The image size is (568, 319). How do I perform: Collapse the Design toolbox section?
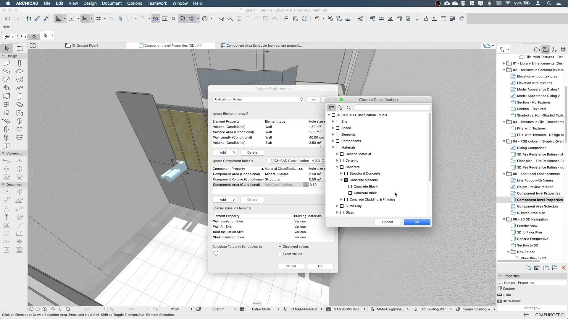point(3,56)
